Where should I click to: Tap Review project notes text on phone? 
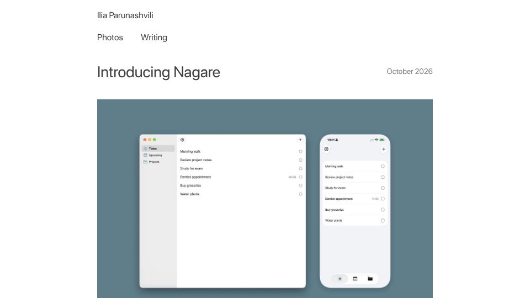(339, 177)
